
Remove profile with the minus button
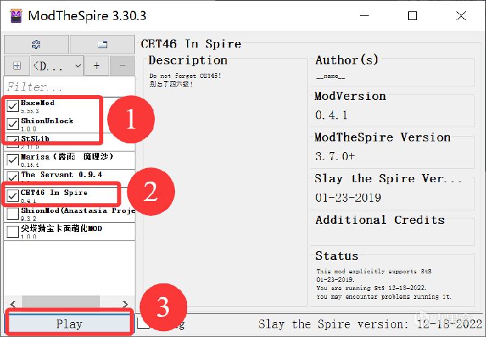point(122,66)
